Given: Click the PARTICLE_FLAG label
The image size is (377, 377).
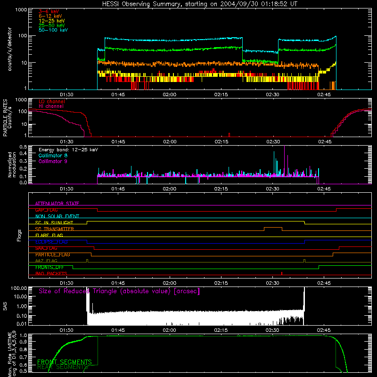Looking at the screenshot, I should click(53, 254).
